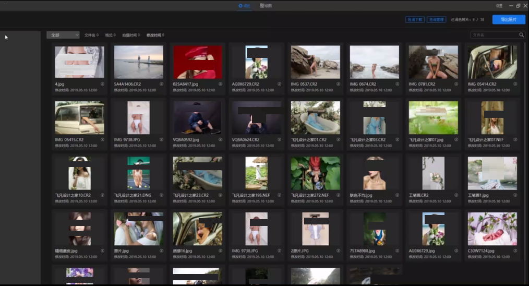Switch to the 调色 tab

(244, 6)
